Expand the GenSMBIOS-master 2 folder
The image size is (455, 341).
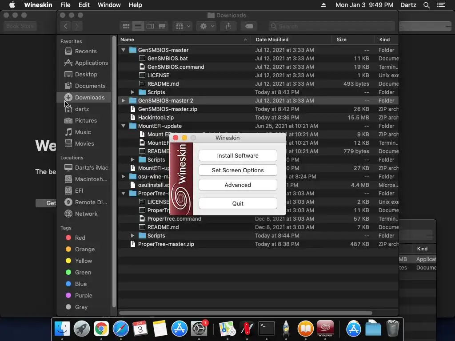tap(124, 101)
